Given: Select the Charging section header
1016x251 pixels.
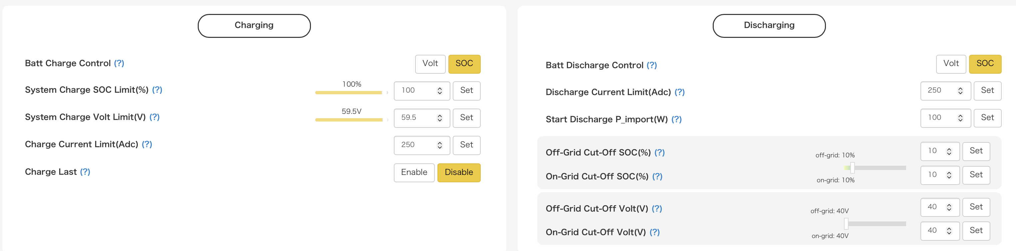Looking at the screenshot, I should [254, 26].
